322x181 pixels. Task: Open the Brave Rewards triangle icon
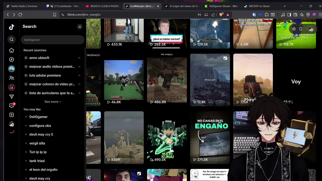tap(228, 15)
